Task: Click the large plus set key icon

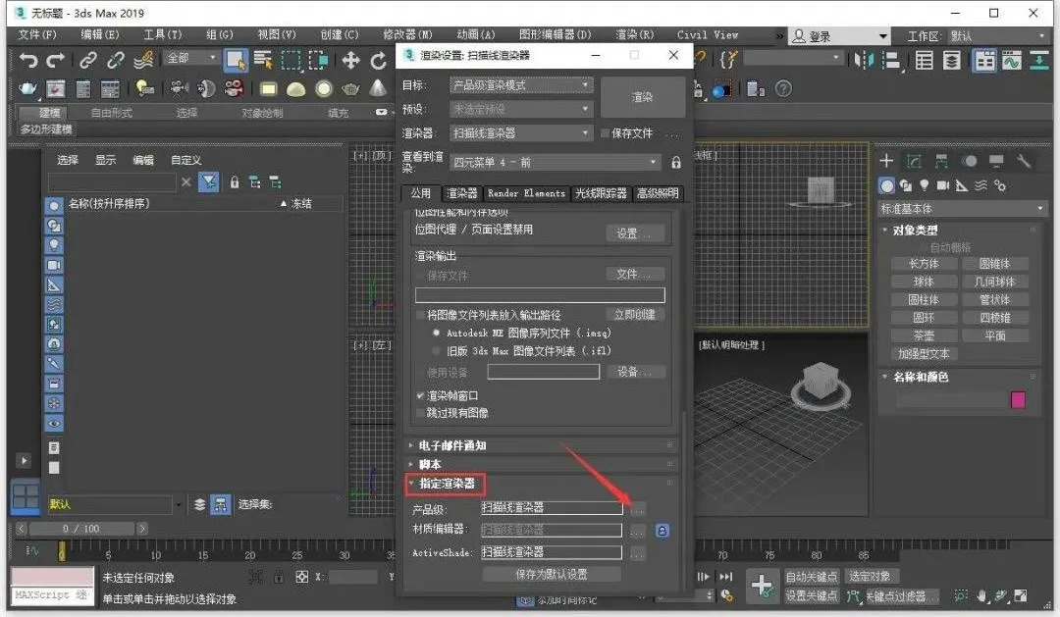Action: 762,586
